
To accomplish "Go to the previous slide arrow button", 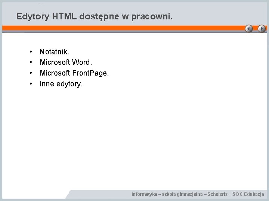I will (x=249, y=29).
